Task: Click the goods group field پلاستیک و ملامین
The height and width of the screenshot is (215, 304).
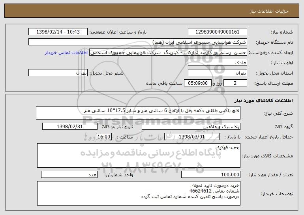Action: [x=191, y=127]
